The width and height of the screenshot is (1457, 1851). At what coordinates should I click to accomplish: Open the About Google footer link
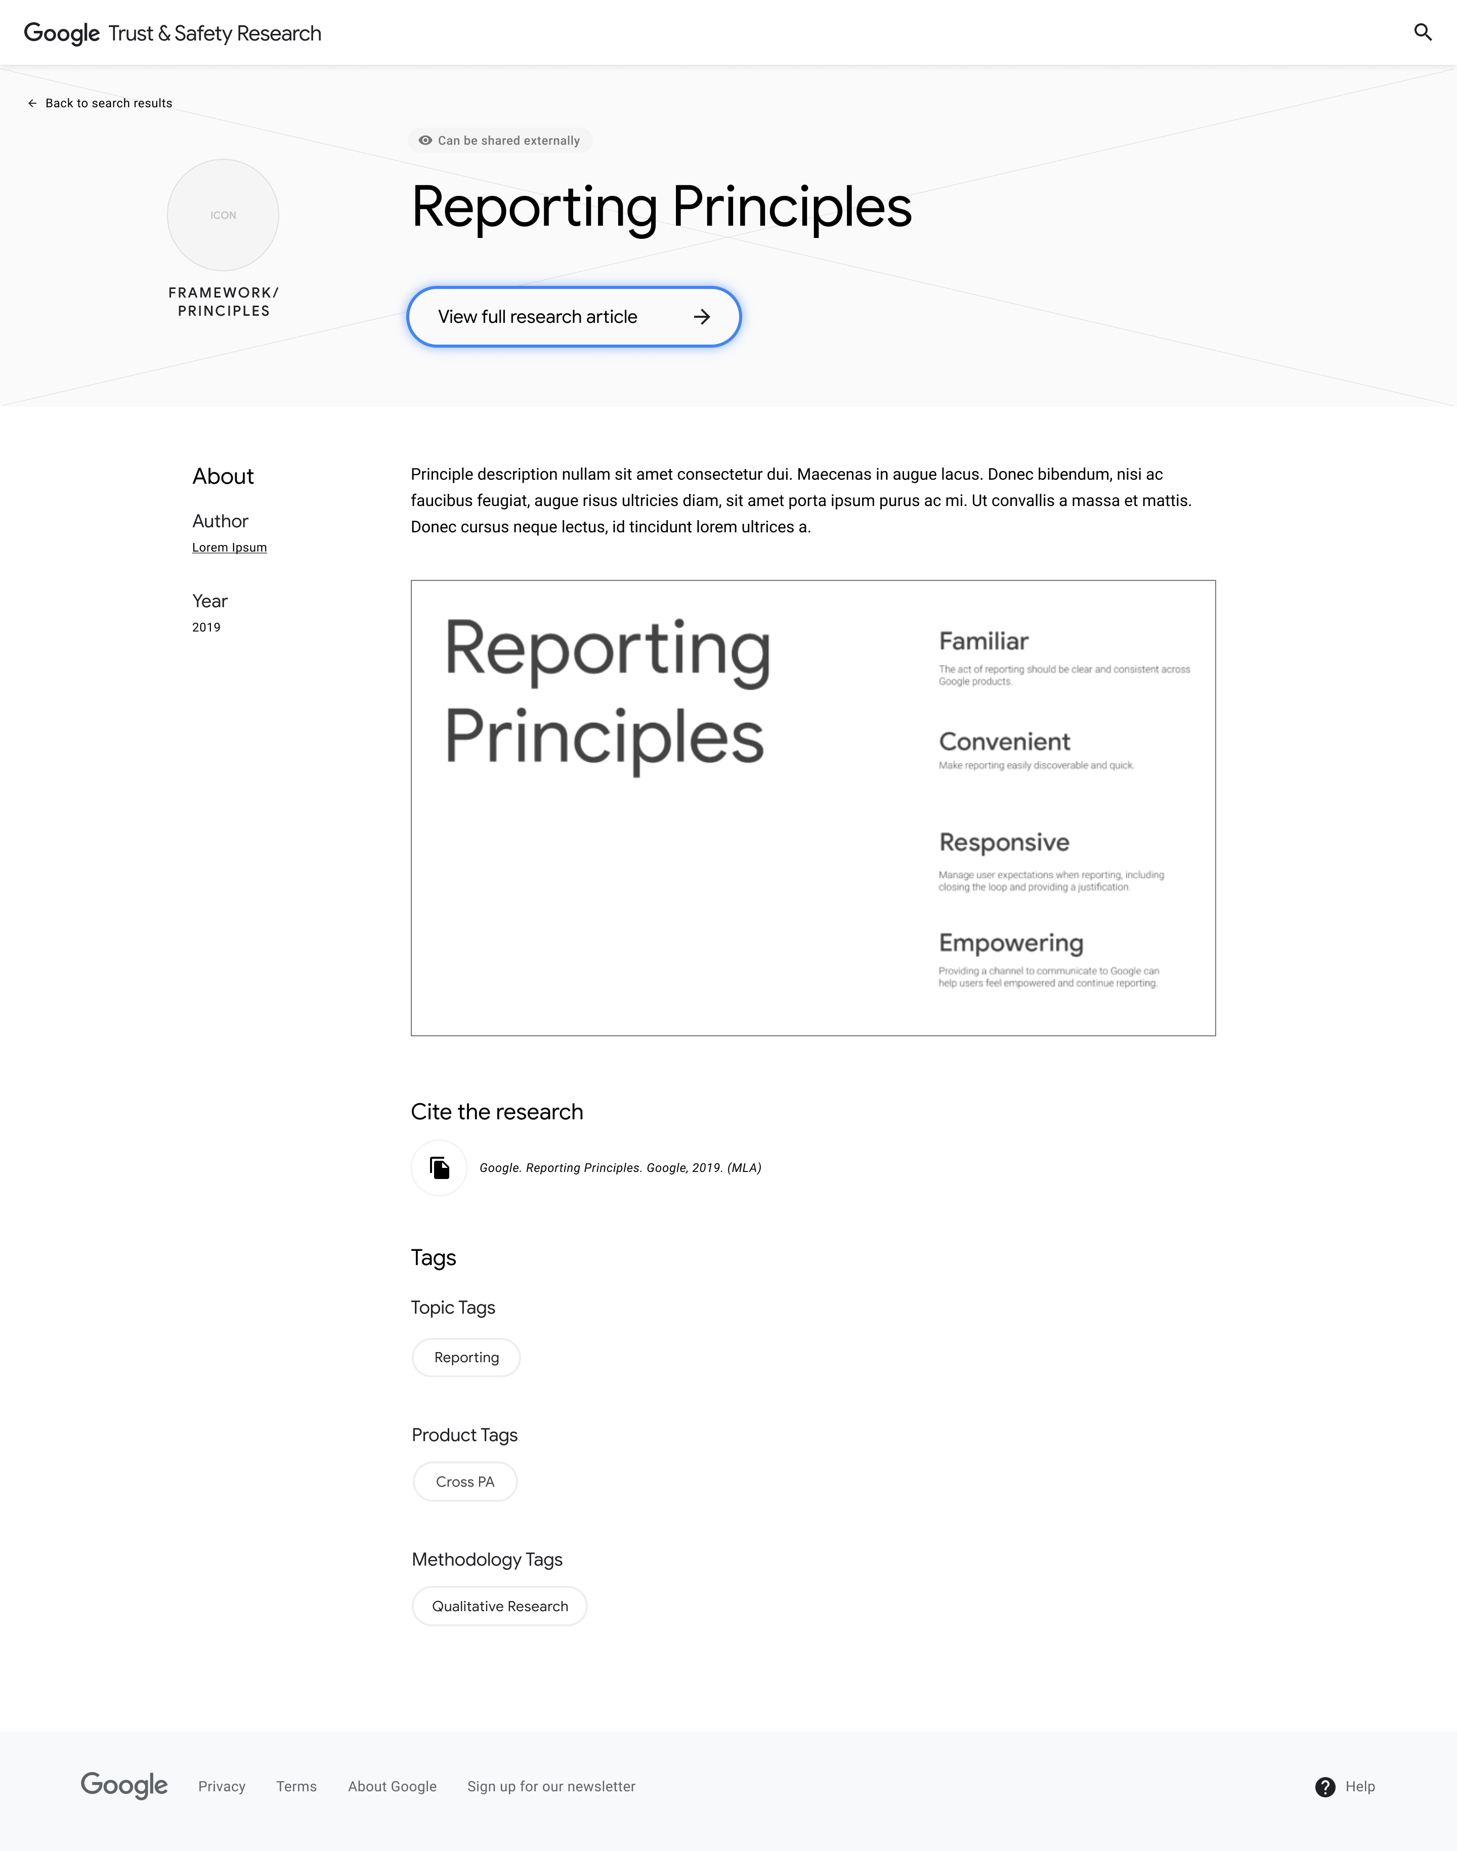tap(392, 1786)
